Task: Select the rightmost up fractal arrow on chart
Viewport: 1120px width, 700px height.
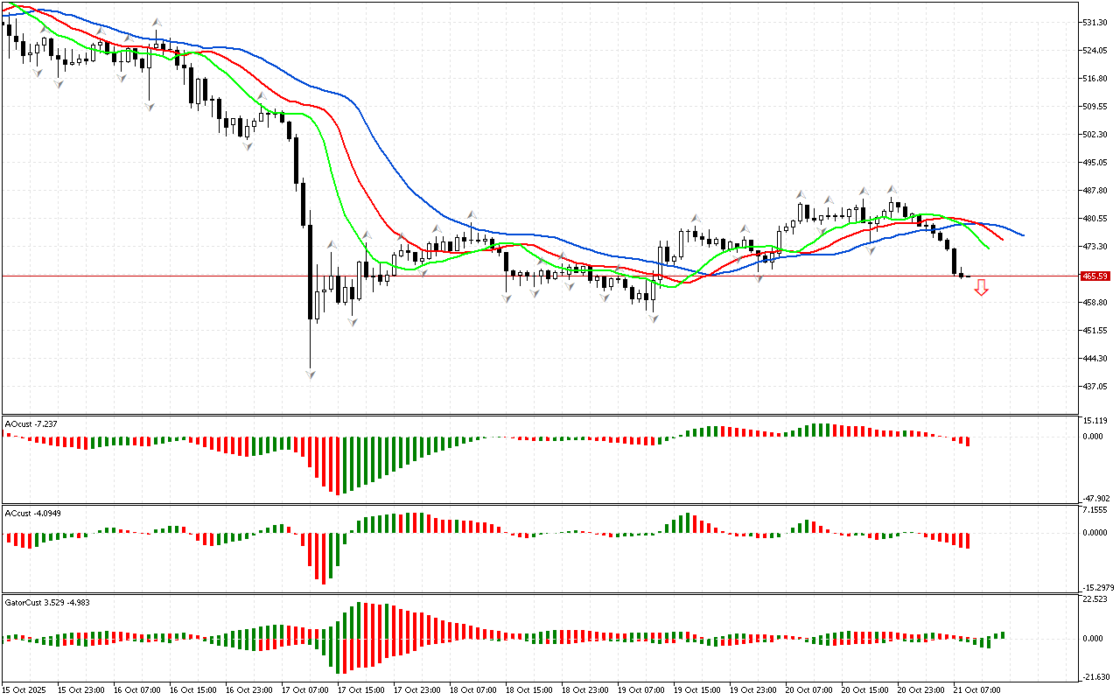Action: tap(892, 188)
